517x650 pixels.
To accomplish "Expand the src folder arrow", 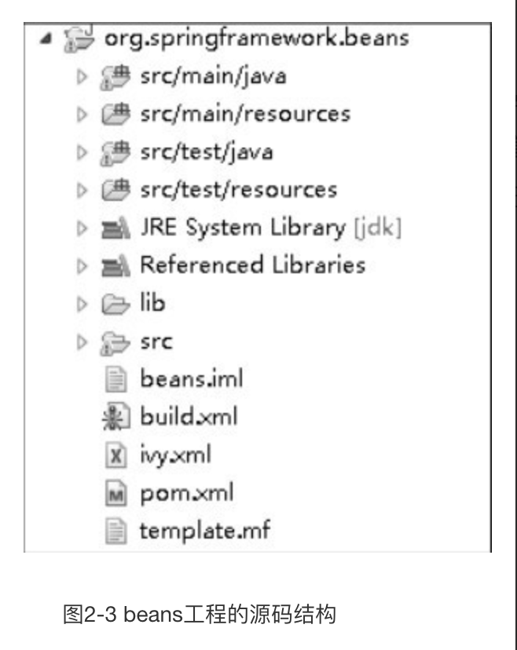I will pyautogui.click(x=82, y=342).
